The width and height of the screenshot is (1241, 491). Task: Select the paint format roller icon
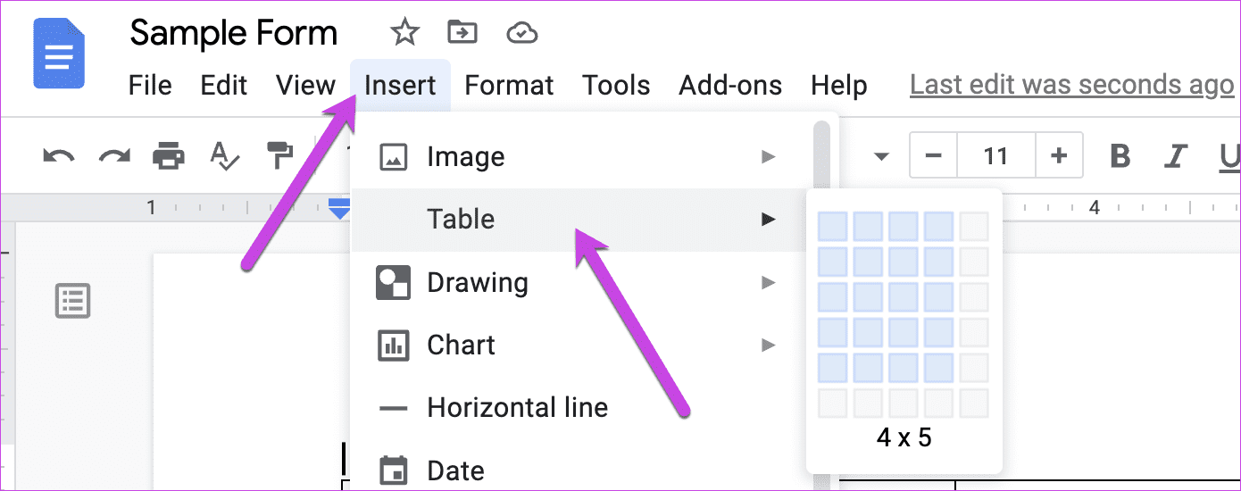click(x=279, y=155)
